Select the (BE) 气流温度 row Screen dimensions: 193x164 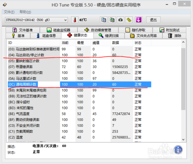coord(80,114)
